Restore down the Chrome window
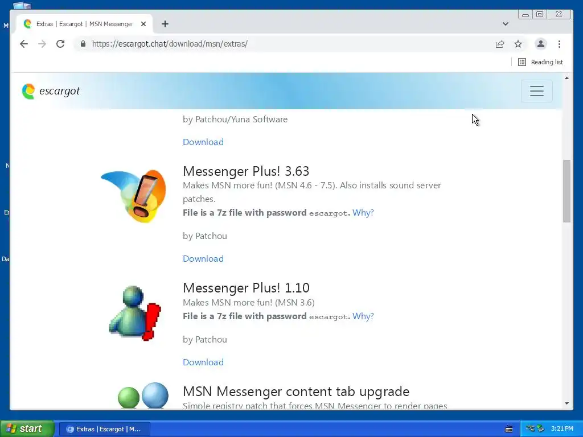583x437 pixels. pyautogui.click(x=540, y=14)
